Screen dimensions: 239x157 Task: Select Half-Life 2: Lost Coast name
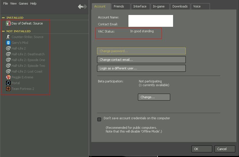click(x=27, y=71)
